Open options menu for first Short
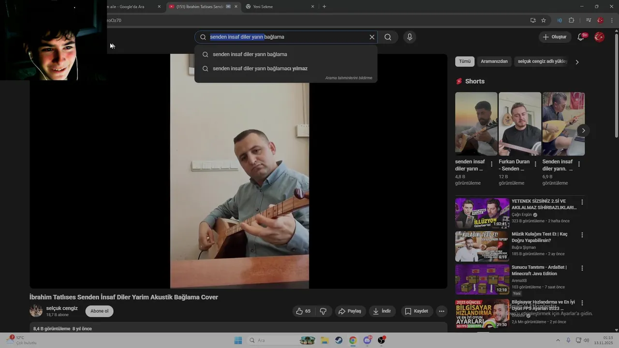Viewport: 619px width, 348px height. pyautogui.click(x=492, y=164)
